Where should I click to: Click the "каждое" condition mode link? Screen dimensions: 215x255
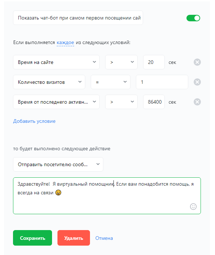pos(65,43)
